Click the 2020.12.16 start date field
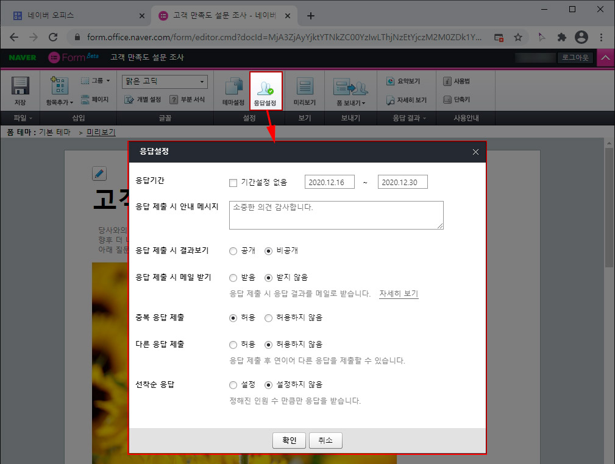 [x=329, y=181]
